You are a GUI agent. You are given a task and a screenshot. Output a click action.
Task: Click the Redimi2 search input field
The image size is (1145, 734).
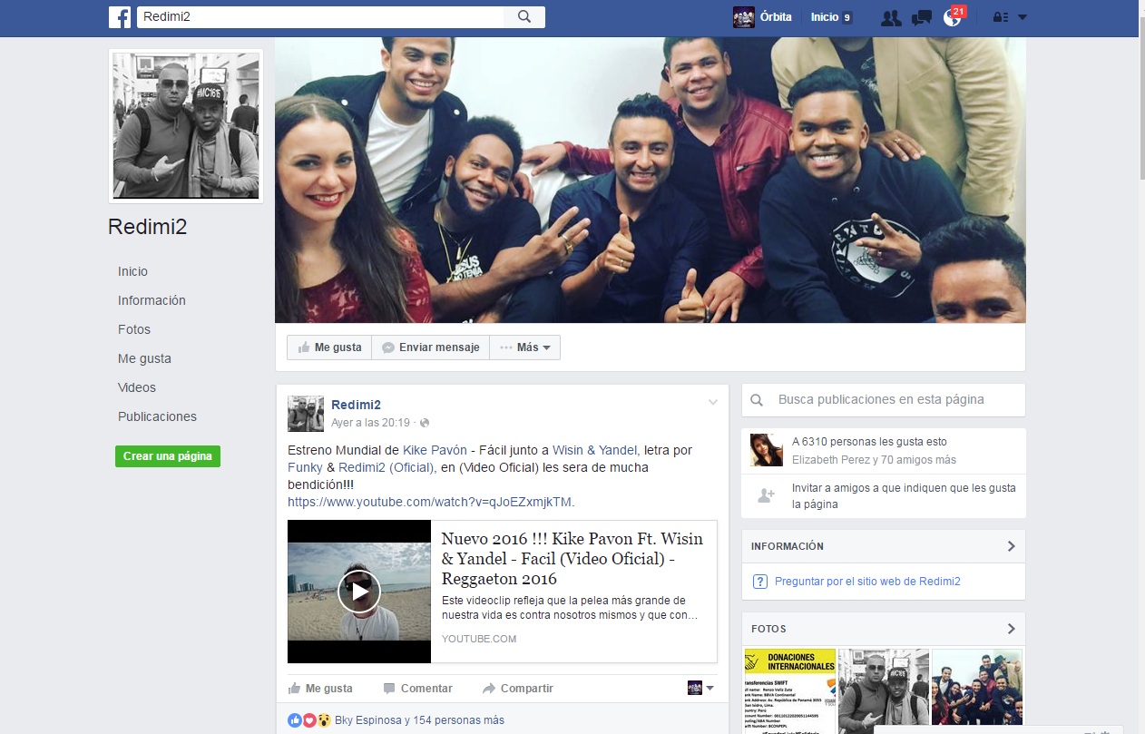point(320,16)
